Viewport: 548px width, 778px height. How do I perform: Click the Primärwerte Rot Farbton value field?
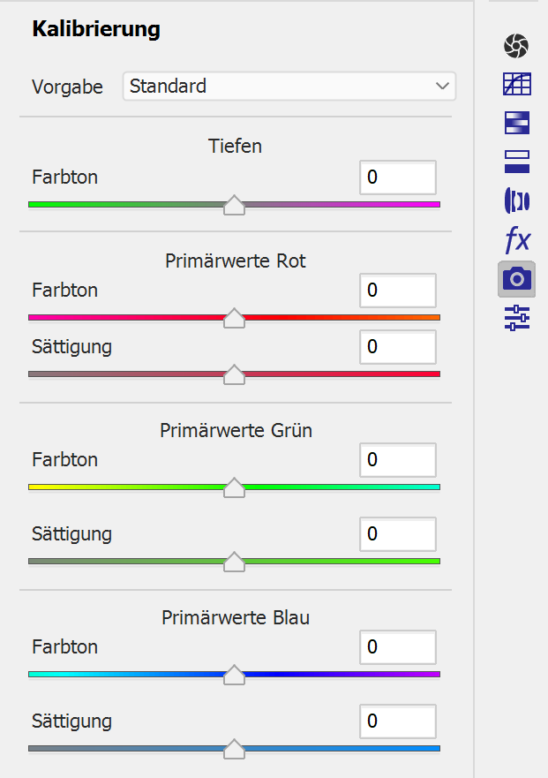397,291
